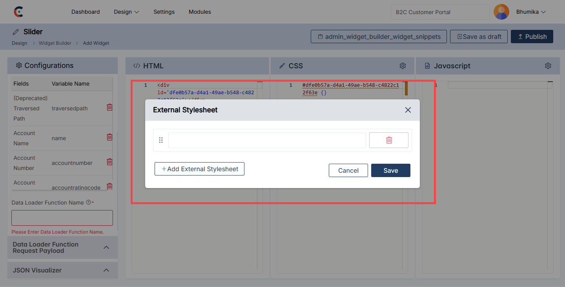The image size is (565, 287).
Task: Click the drag handle beside stylesheet input
Action: point(161,140)
